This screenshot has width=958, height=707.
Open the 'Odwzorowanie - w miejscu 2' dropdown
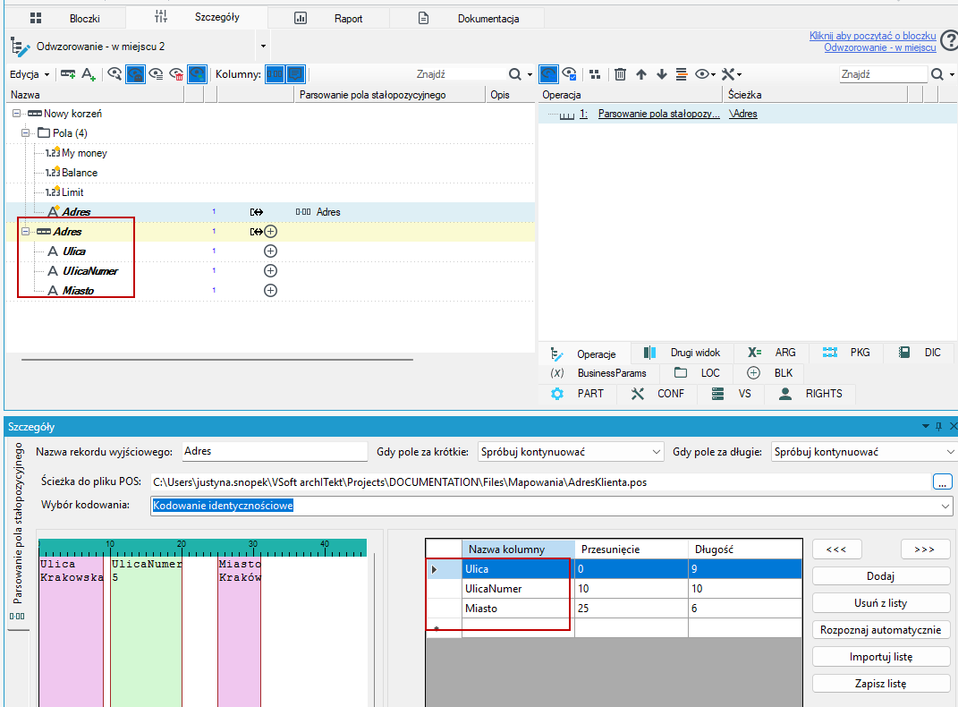[x=263, y=47]
